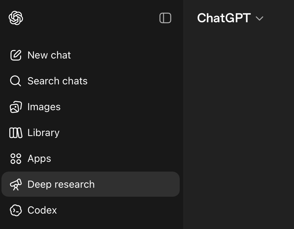Click the Library books icon
The width and height of the screenshot is (294, 229).
pos(16,132)
